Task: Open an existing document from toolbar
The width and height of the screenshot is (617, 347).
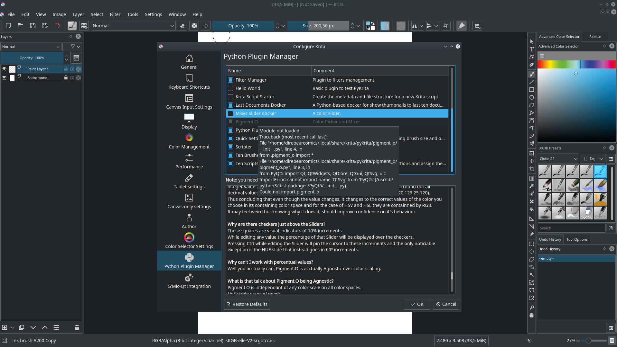Action: 21,26
